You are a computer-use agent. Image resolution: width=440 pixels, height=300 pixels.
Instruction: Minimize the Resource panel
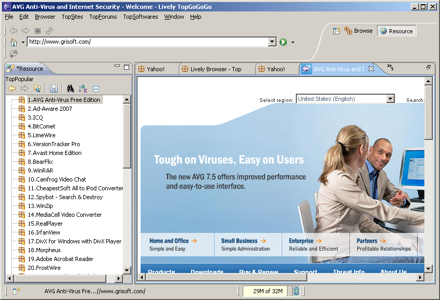click(x=117, y=66)
